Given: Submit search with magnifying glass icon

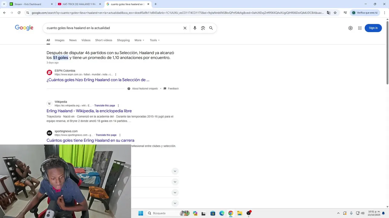Looking at the screenshot, I should pyautogui.click(x=211, y=28).
